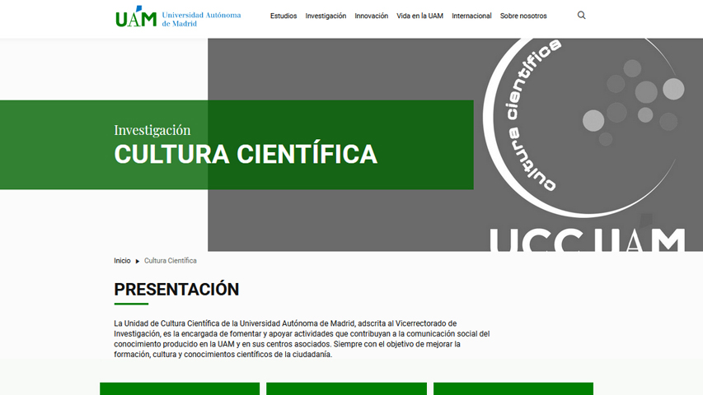Click the paragraph starting 'La Unidad de Cultura Científica'
The image size is (703, 395).
(302, 338)
